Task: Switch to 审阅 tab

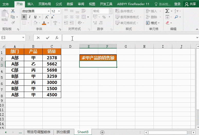Action: [x=81, y=4]
